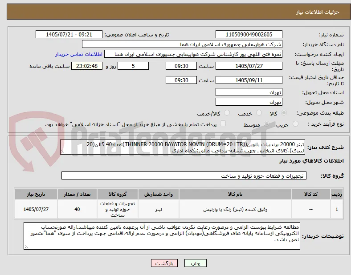Click the بازگشت back button
The height and width of the screenshot is (275, 351).
(164, 263)
